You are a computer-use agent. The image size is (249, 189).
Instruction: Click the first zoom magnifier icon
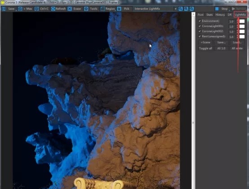180,9
